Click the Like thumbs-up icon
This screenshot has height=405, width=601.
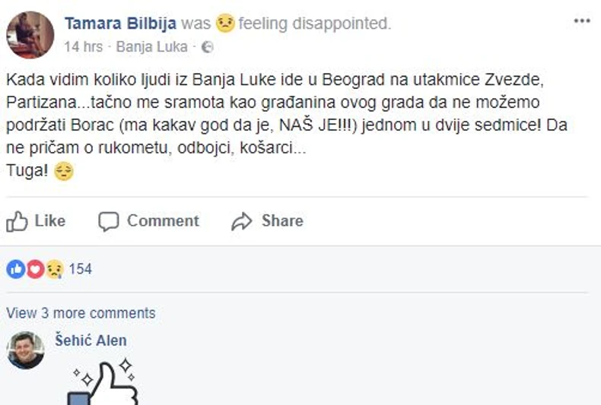pos(17,221)
